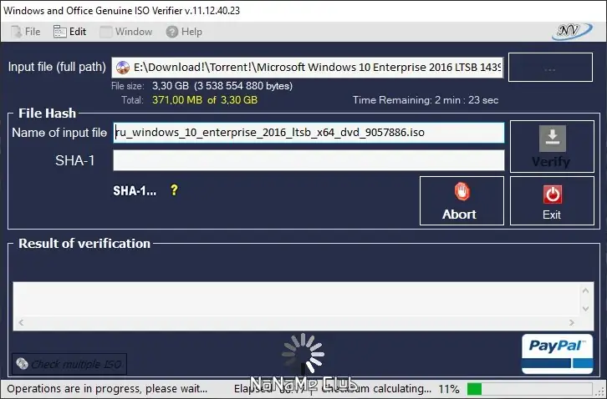
Task: Click the green progress bar in status bar
Action: [529, 389]
